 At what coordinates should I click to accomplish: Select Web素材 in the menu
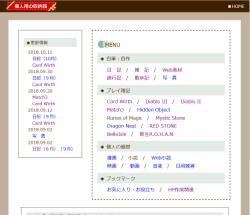[172, 70]
